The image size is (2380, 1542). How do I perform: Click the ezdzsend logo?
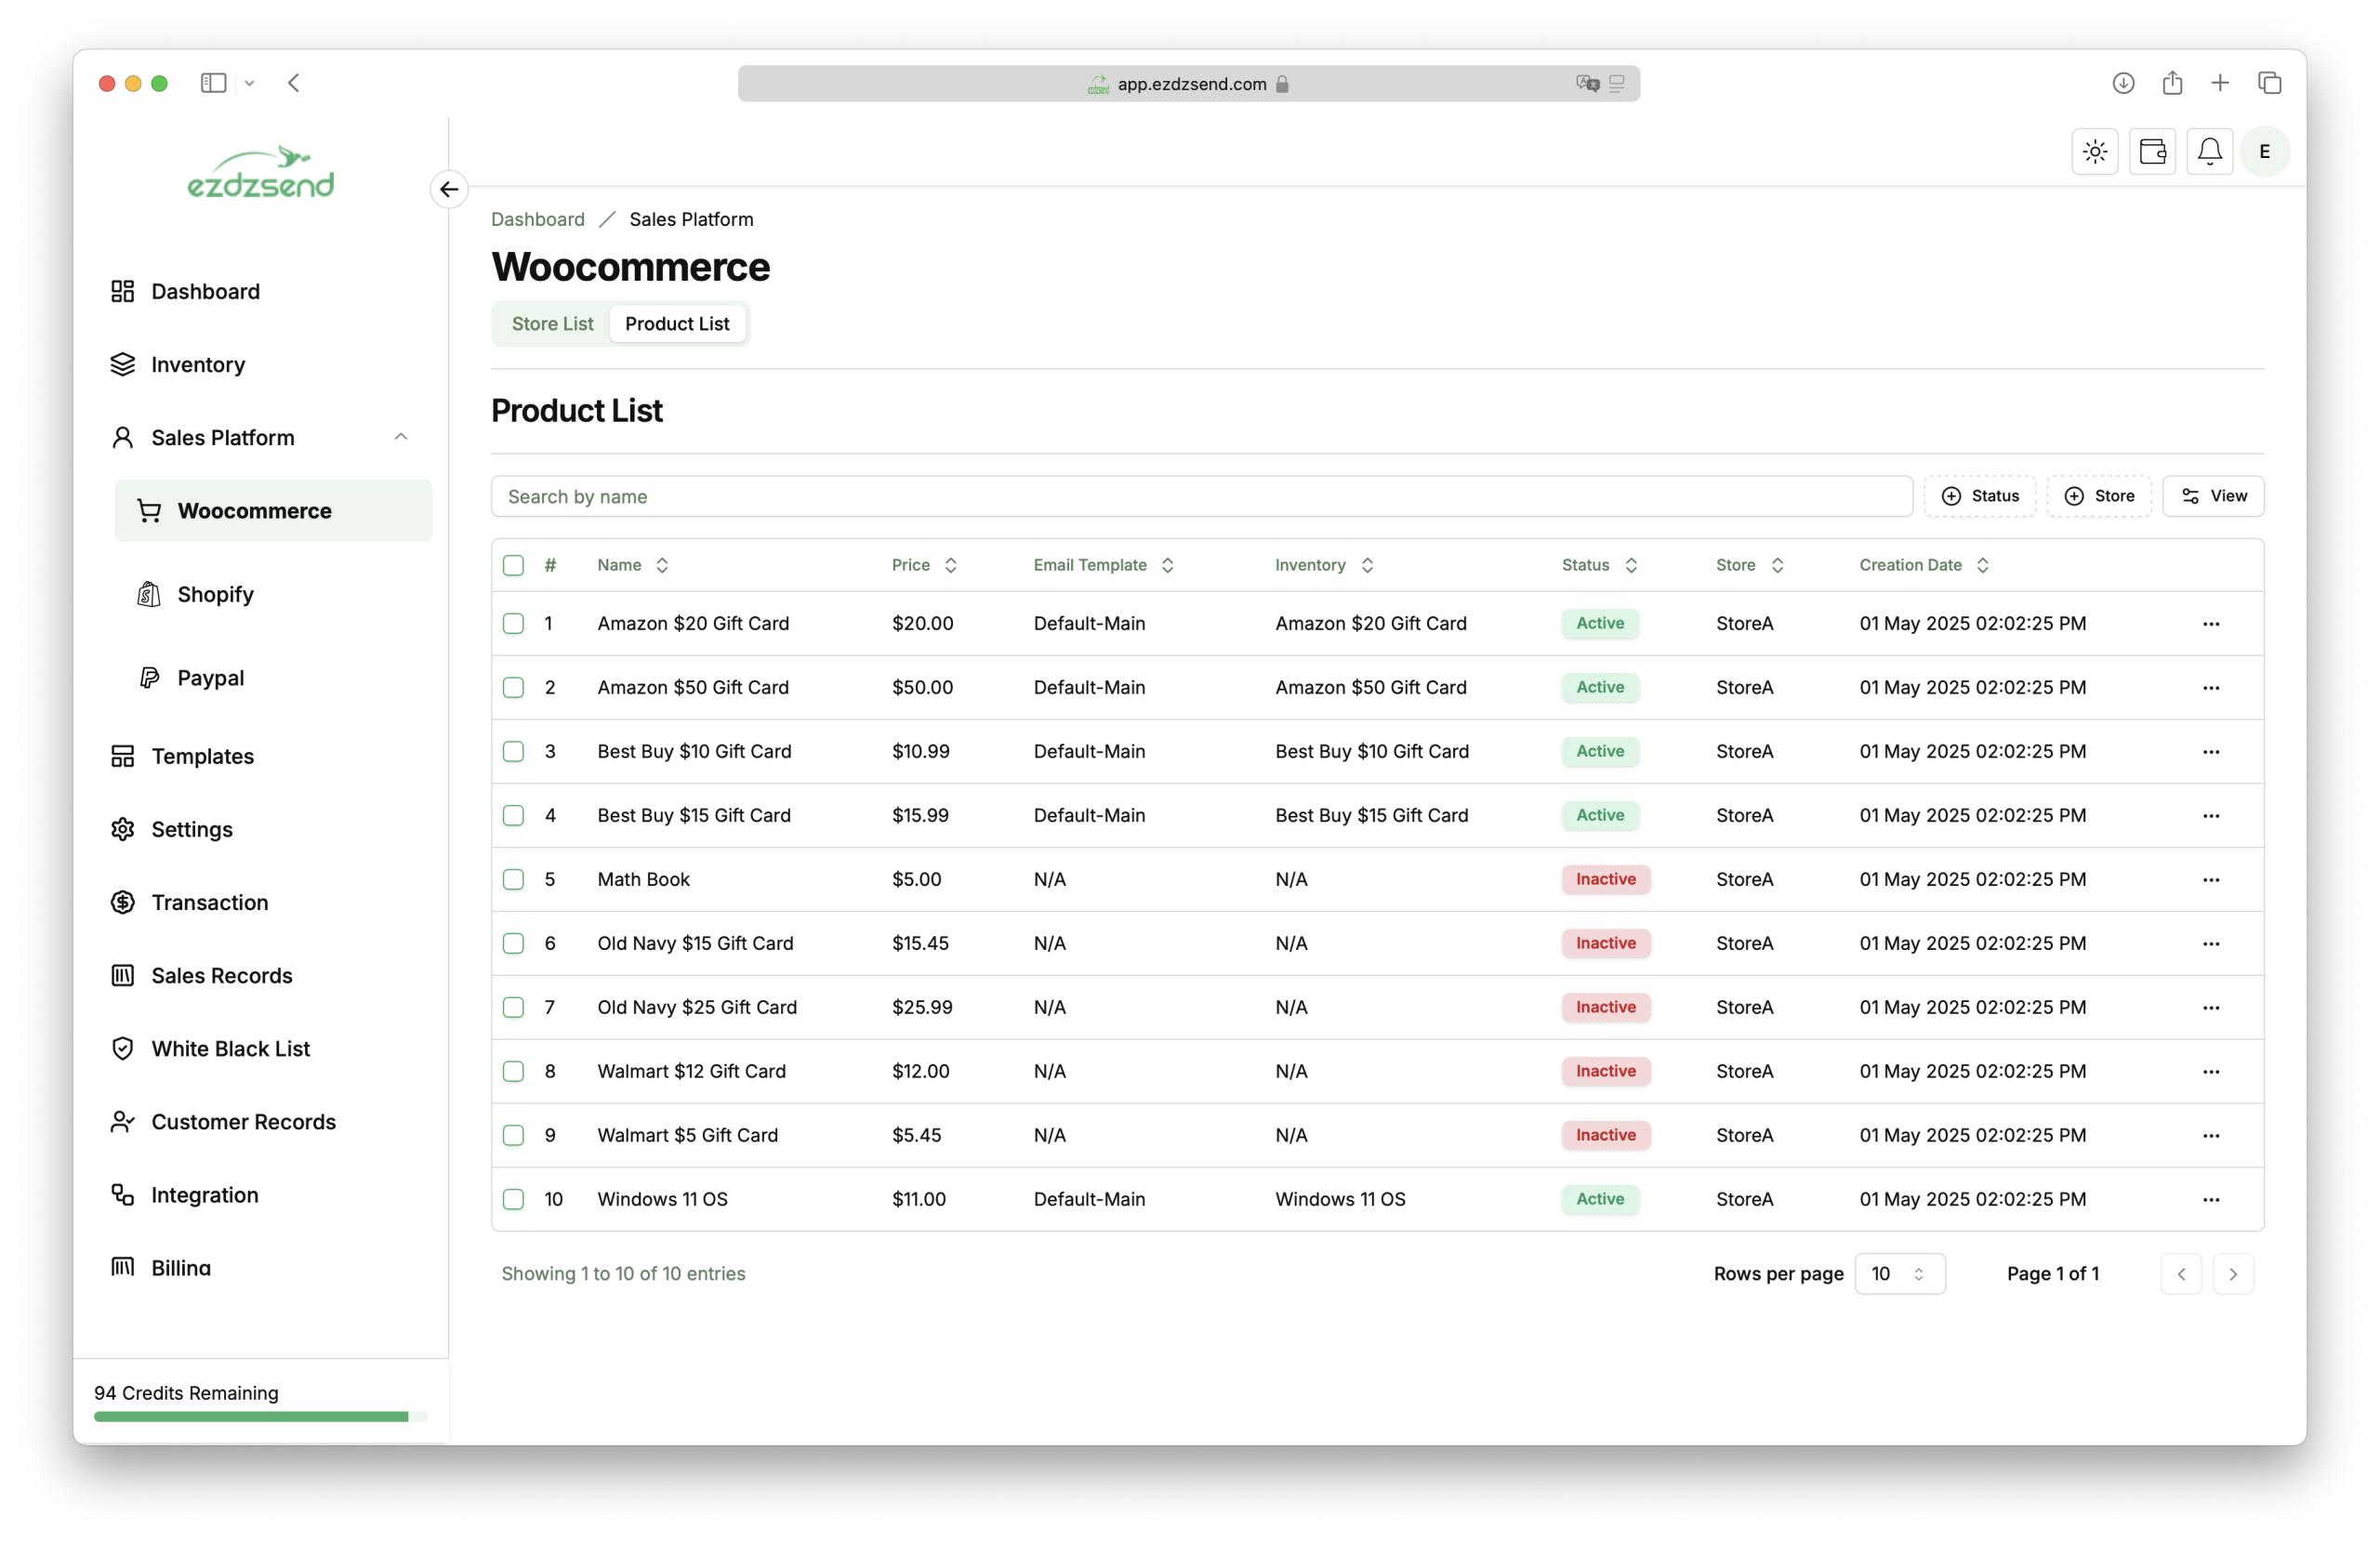261,172
